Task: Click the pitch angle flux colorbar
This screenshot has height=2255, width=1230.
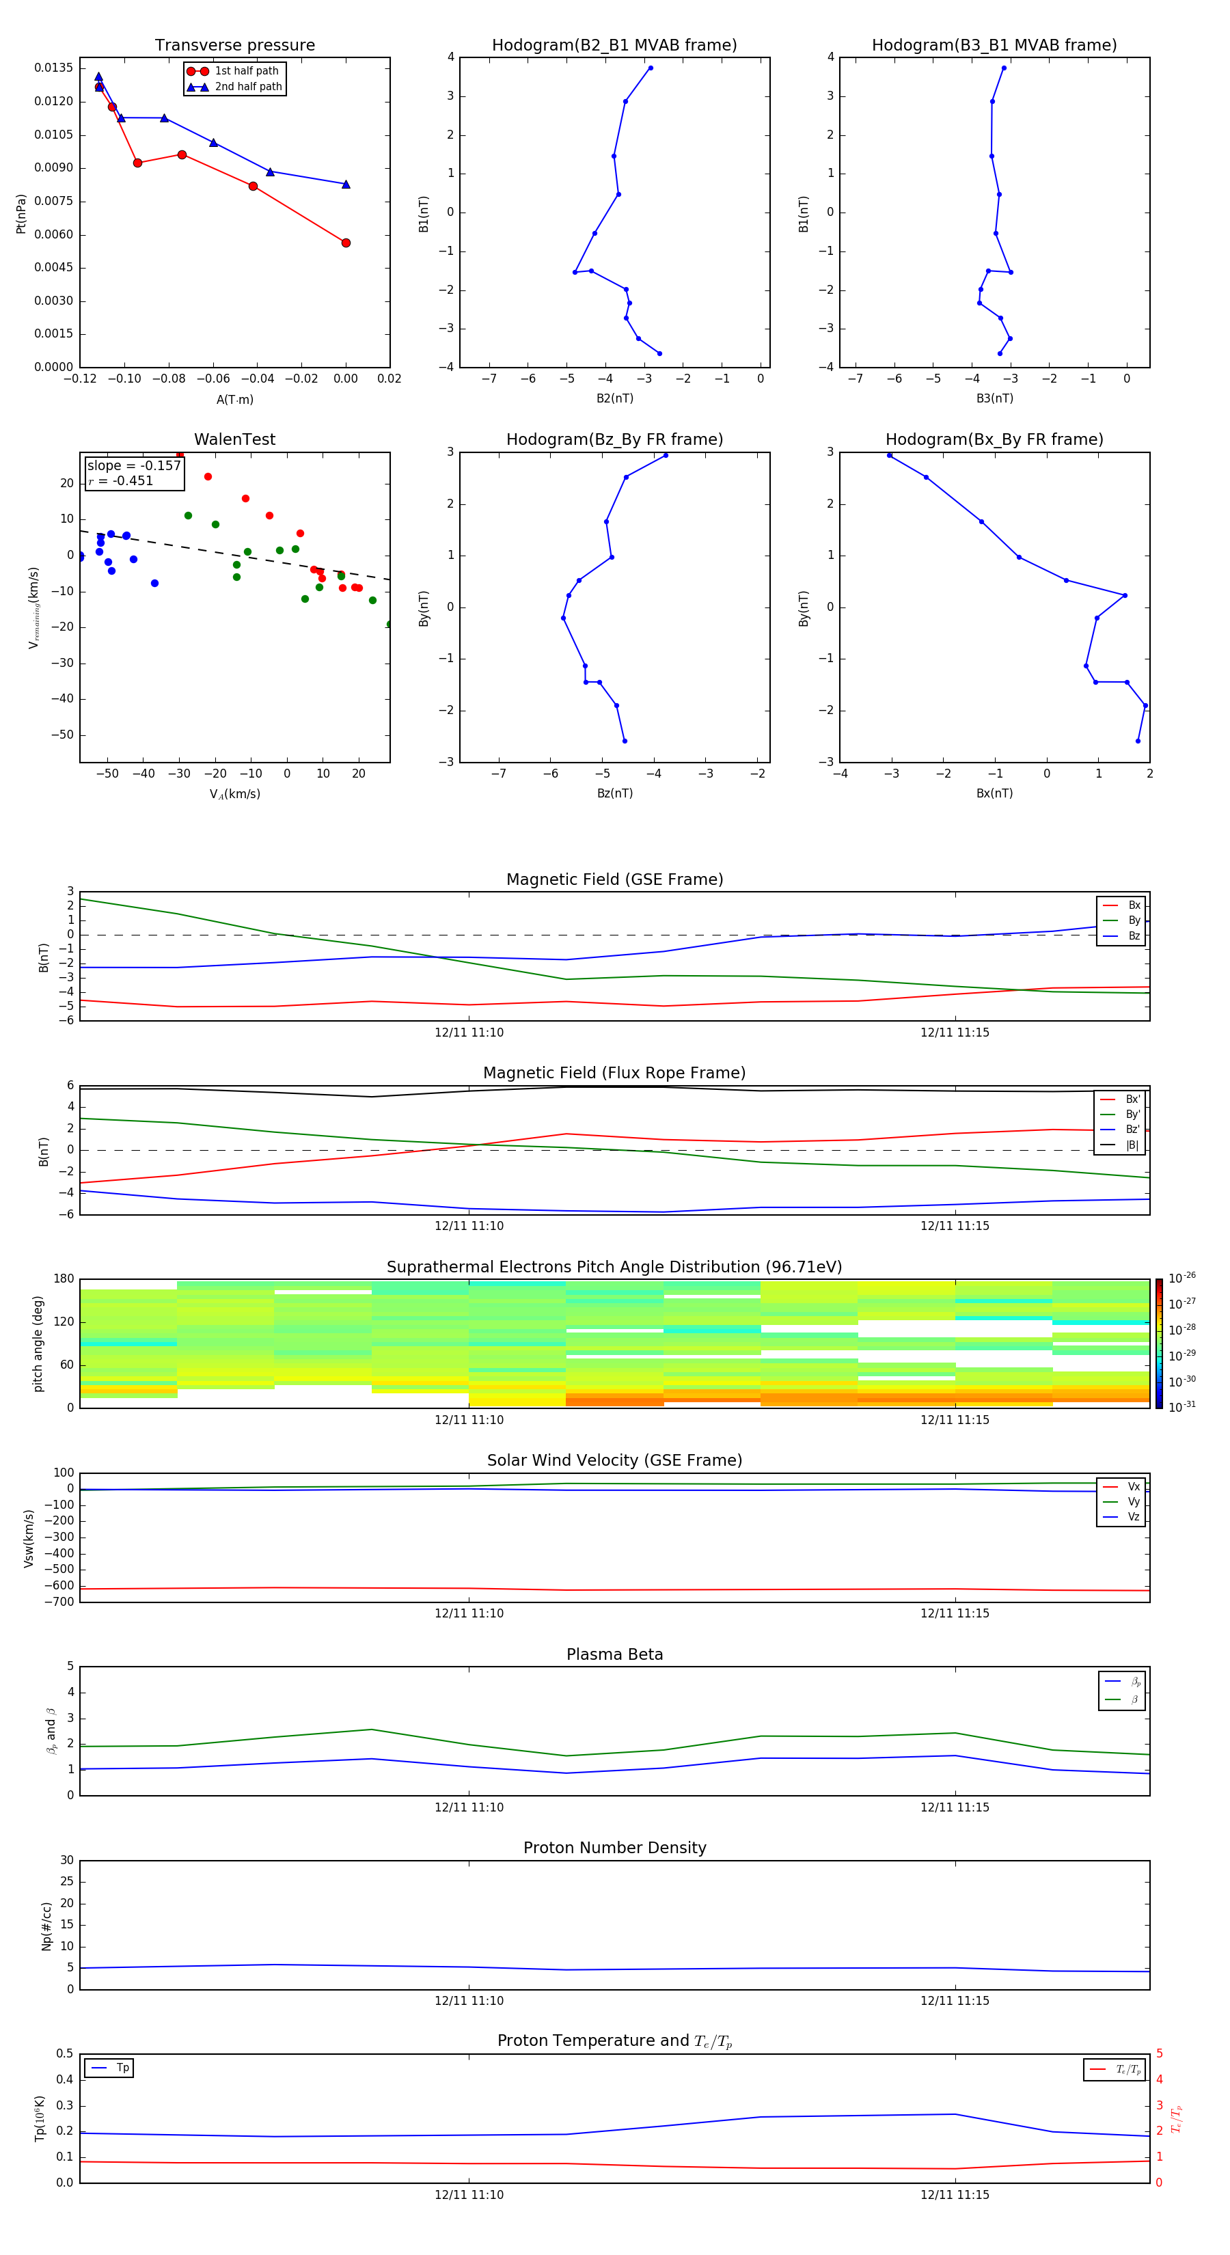Action: [1159, 1343]
